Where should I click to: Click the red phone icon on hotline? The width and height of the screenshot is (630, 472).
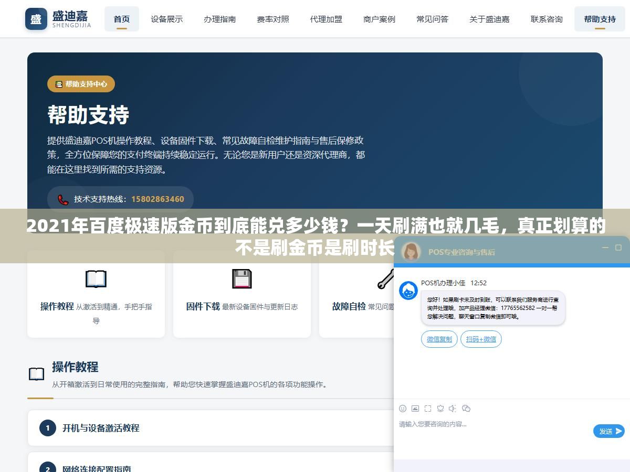point(63,199)
